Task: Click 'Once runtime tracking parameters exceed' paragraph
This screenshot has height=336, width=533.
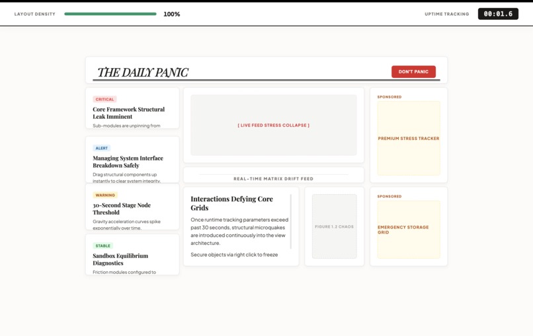Action: pyautogui.click(x=239, y=231)
